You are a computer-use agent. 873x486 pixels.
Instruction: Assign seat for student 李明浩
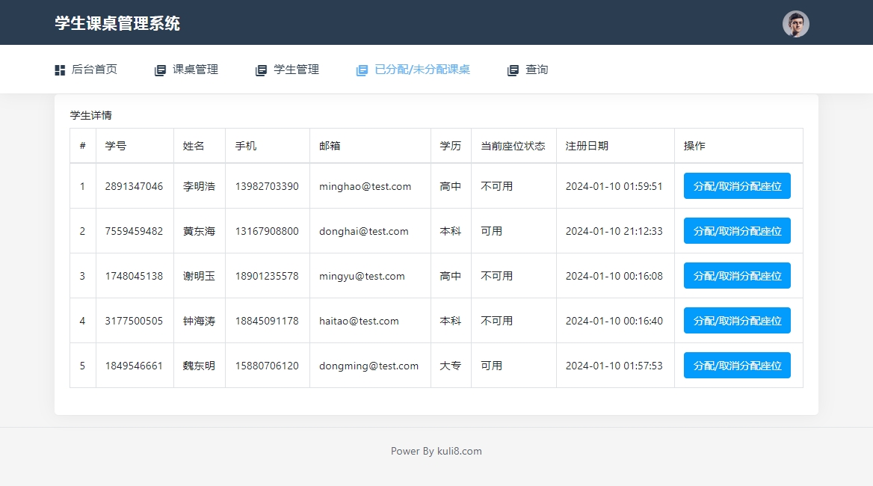[737, 186]
